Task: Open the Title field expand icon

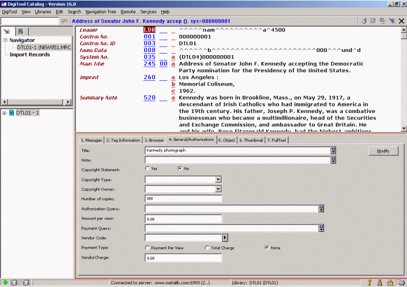Action: (333, 150)
